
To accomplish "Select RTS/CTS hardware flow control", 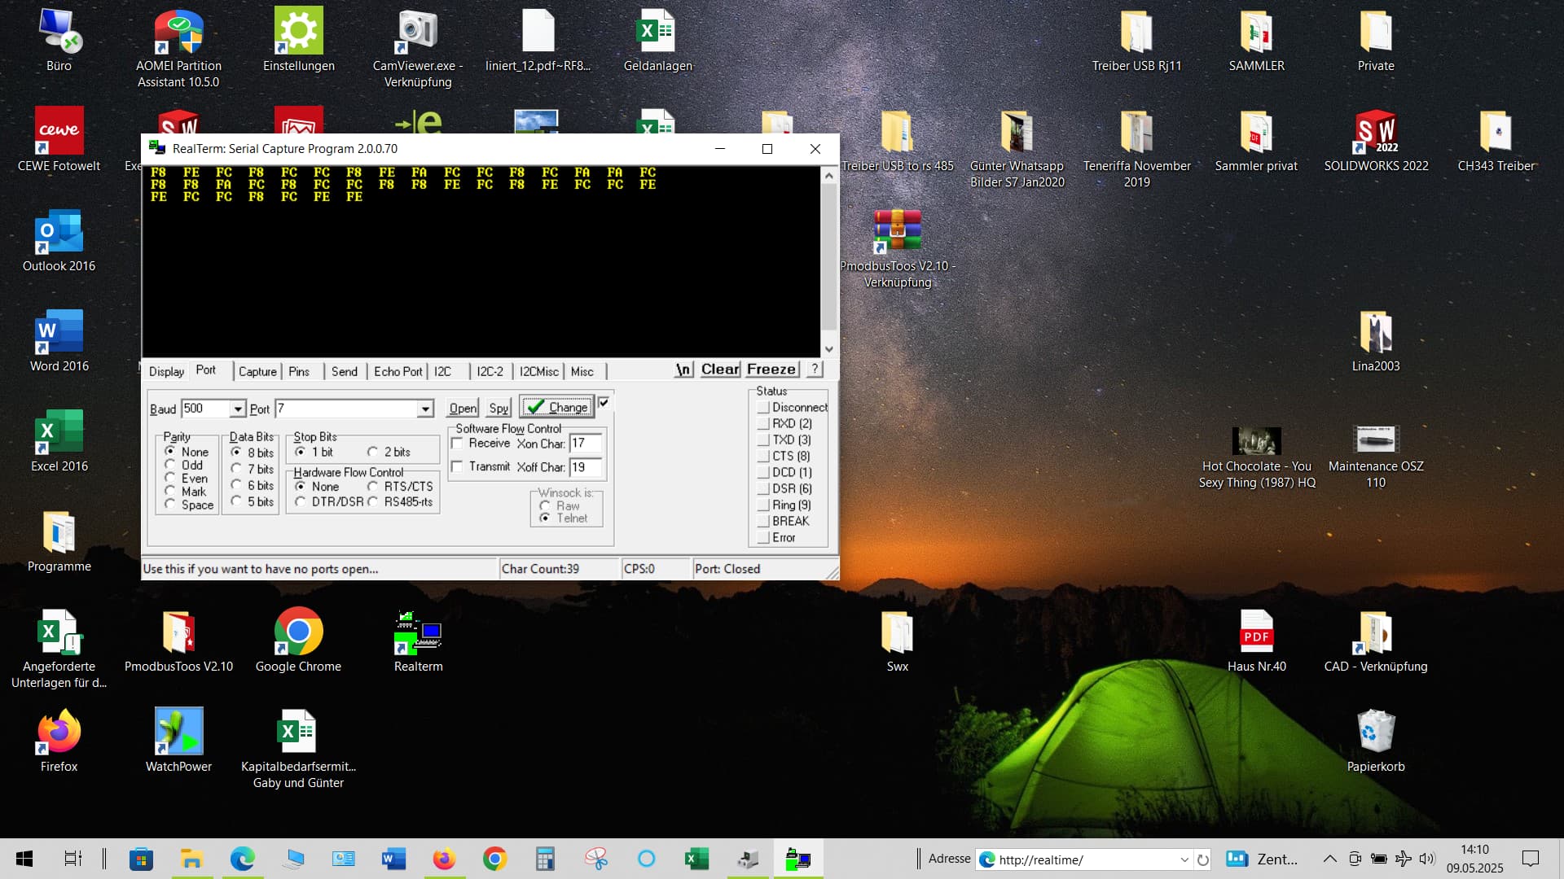I will pos(373,486).
